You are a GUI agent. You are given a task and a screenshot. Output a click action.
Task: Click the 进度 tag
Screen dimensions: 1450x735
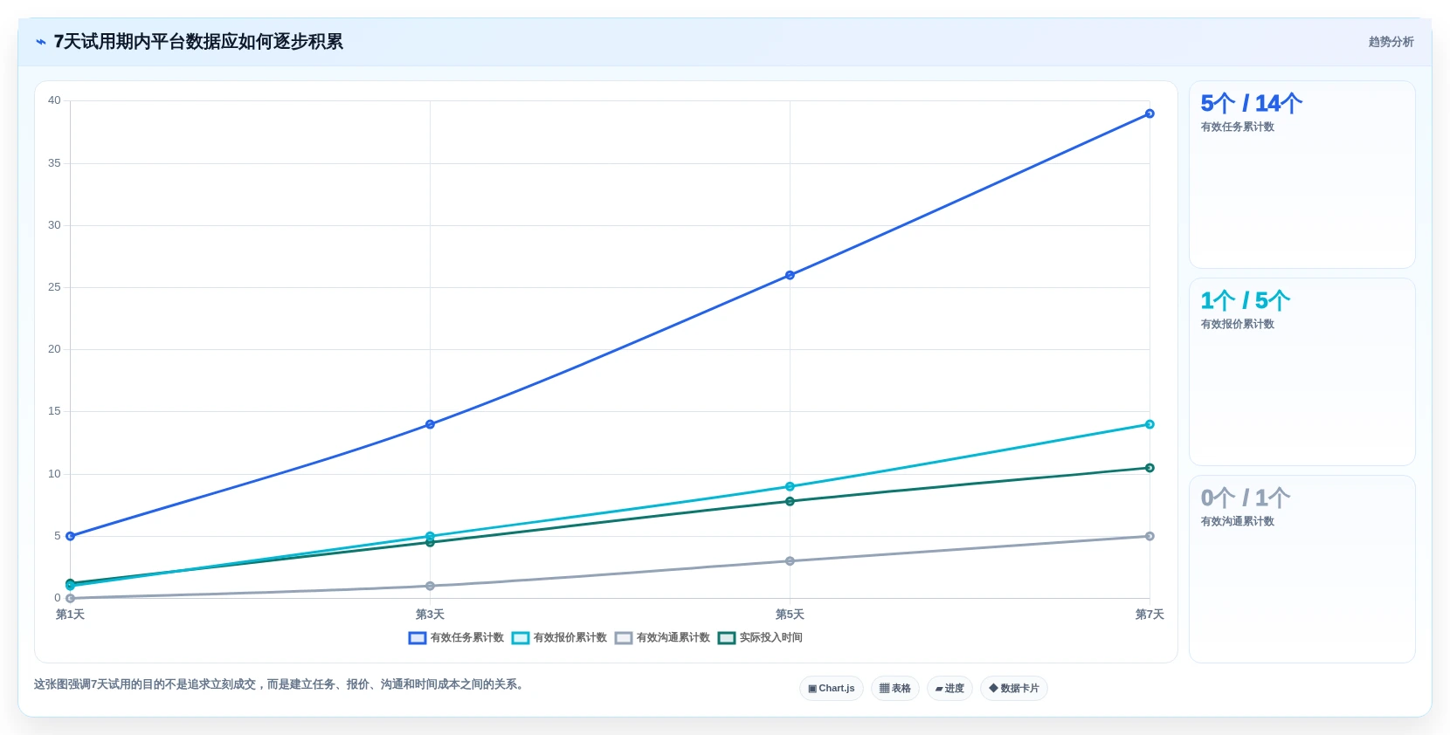click(949, 689)
